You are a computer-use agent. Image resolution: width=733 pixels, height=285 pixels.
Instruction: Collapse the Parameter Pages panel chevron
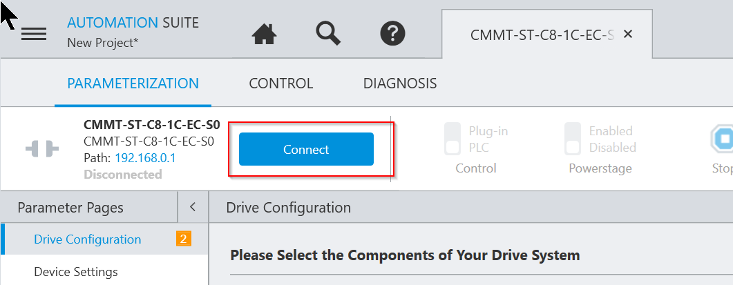(193, 207)
